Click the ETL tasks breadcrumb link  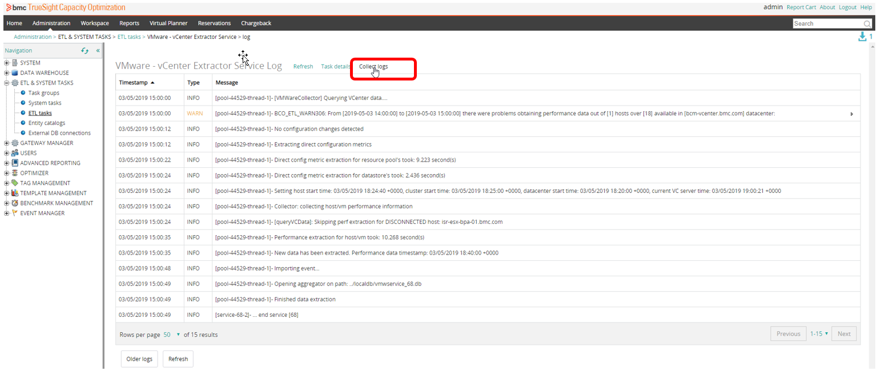tap(129, 37)
